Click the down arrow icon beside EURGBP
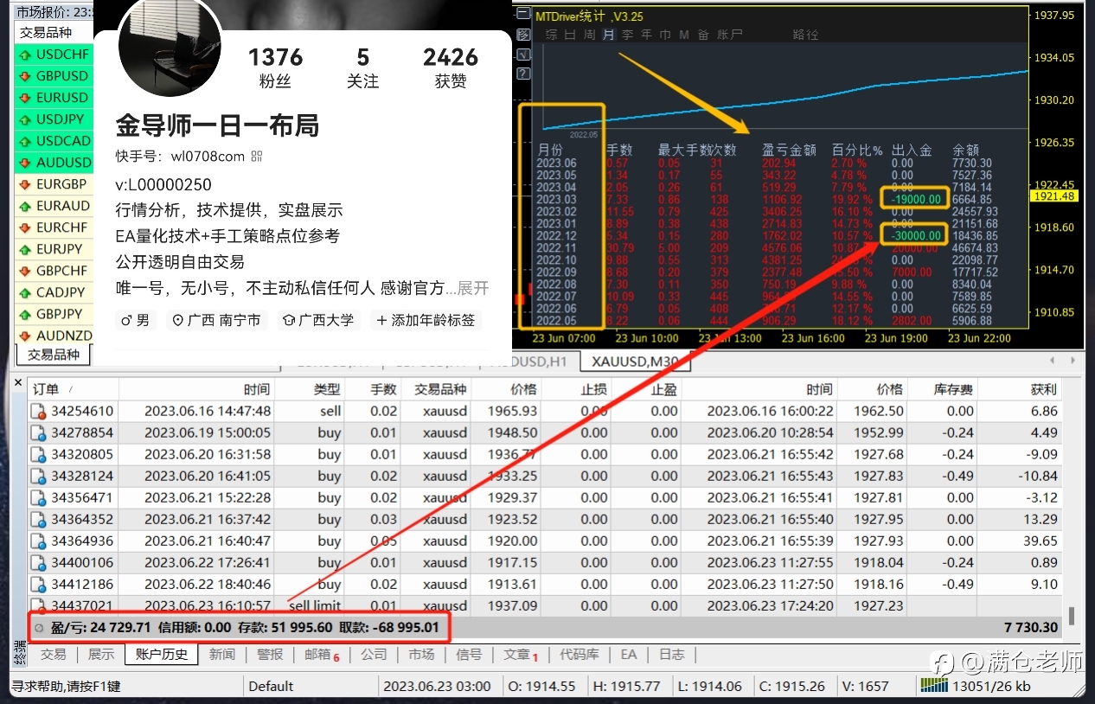This screenshot has height=704, width=1095. pos(25,184)
